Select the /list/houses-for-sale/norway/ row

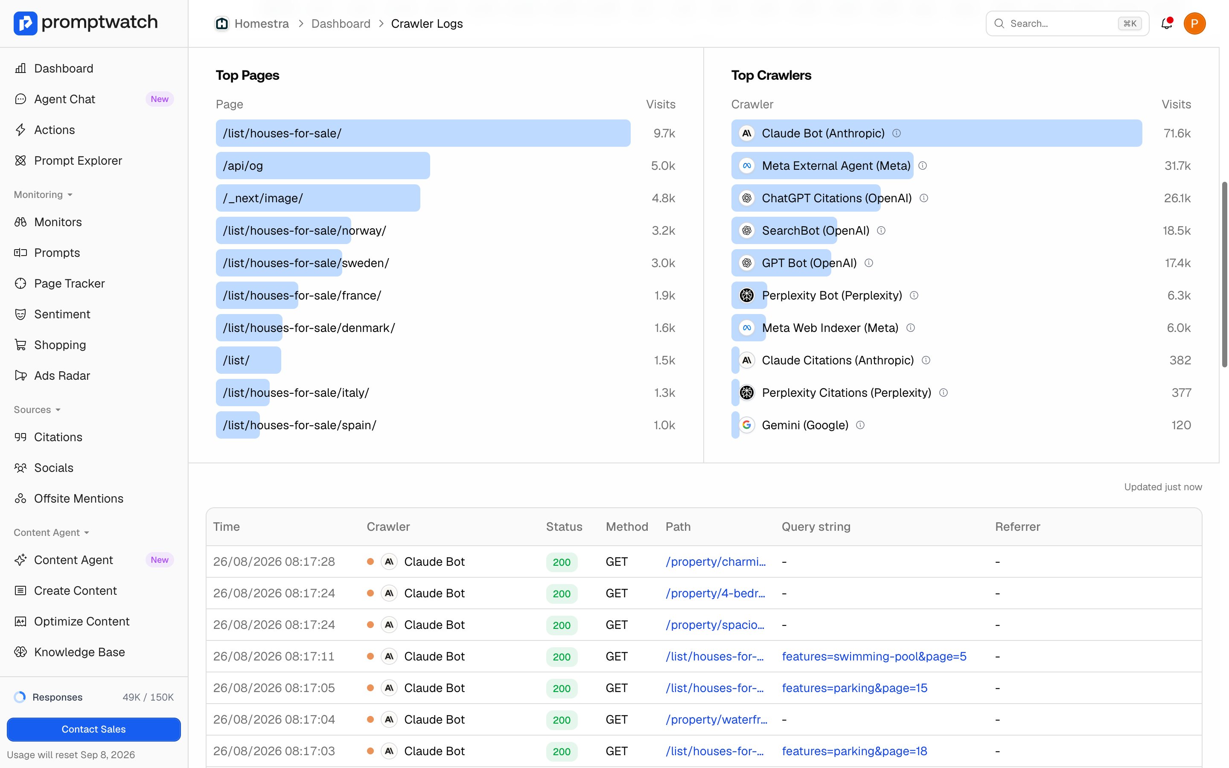(x=446, y=230)
